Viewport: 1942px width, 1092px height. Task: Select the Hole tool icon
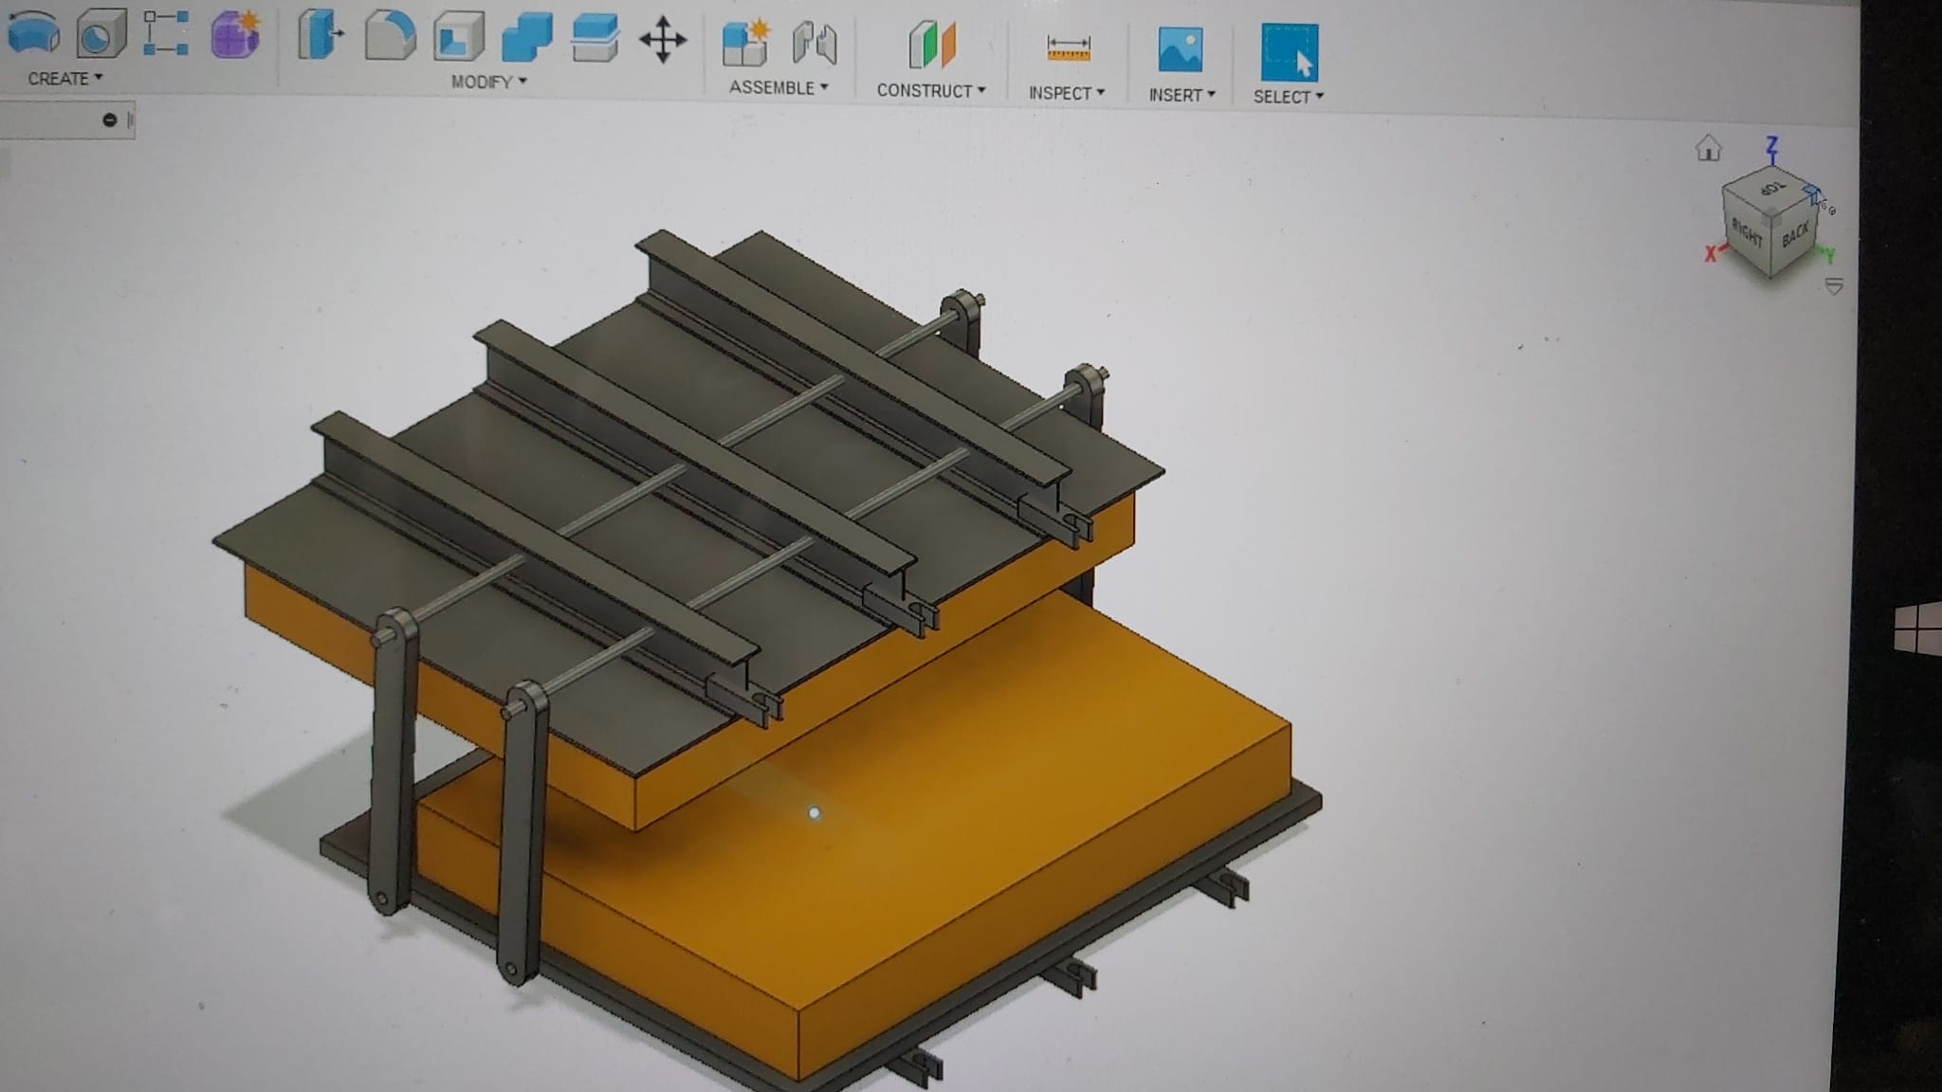coord(101,33)
